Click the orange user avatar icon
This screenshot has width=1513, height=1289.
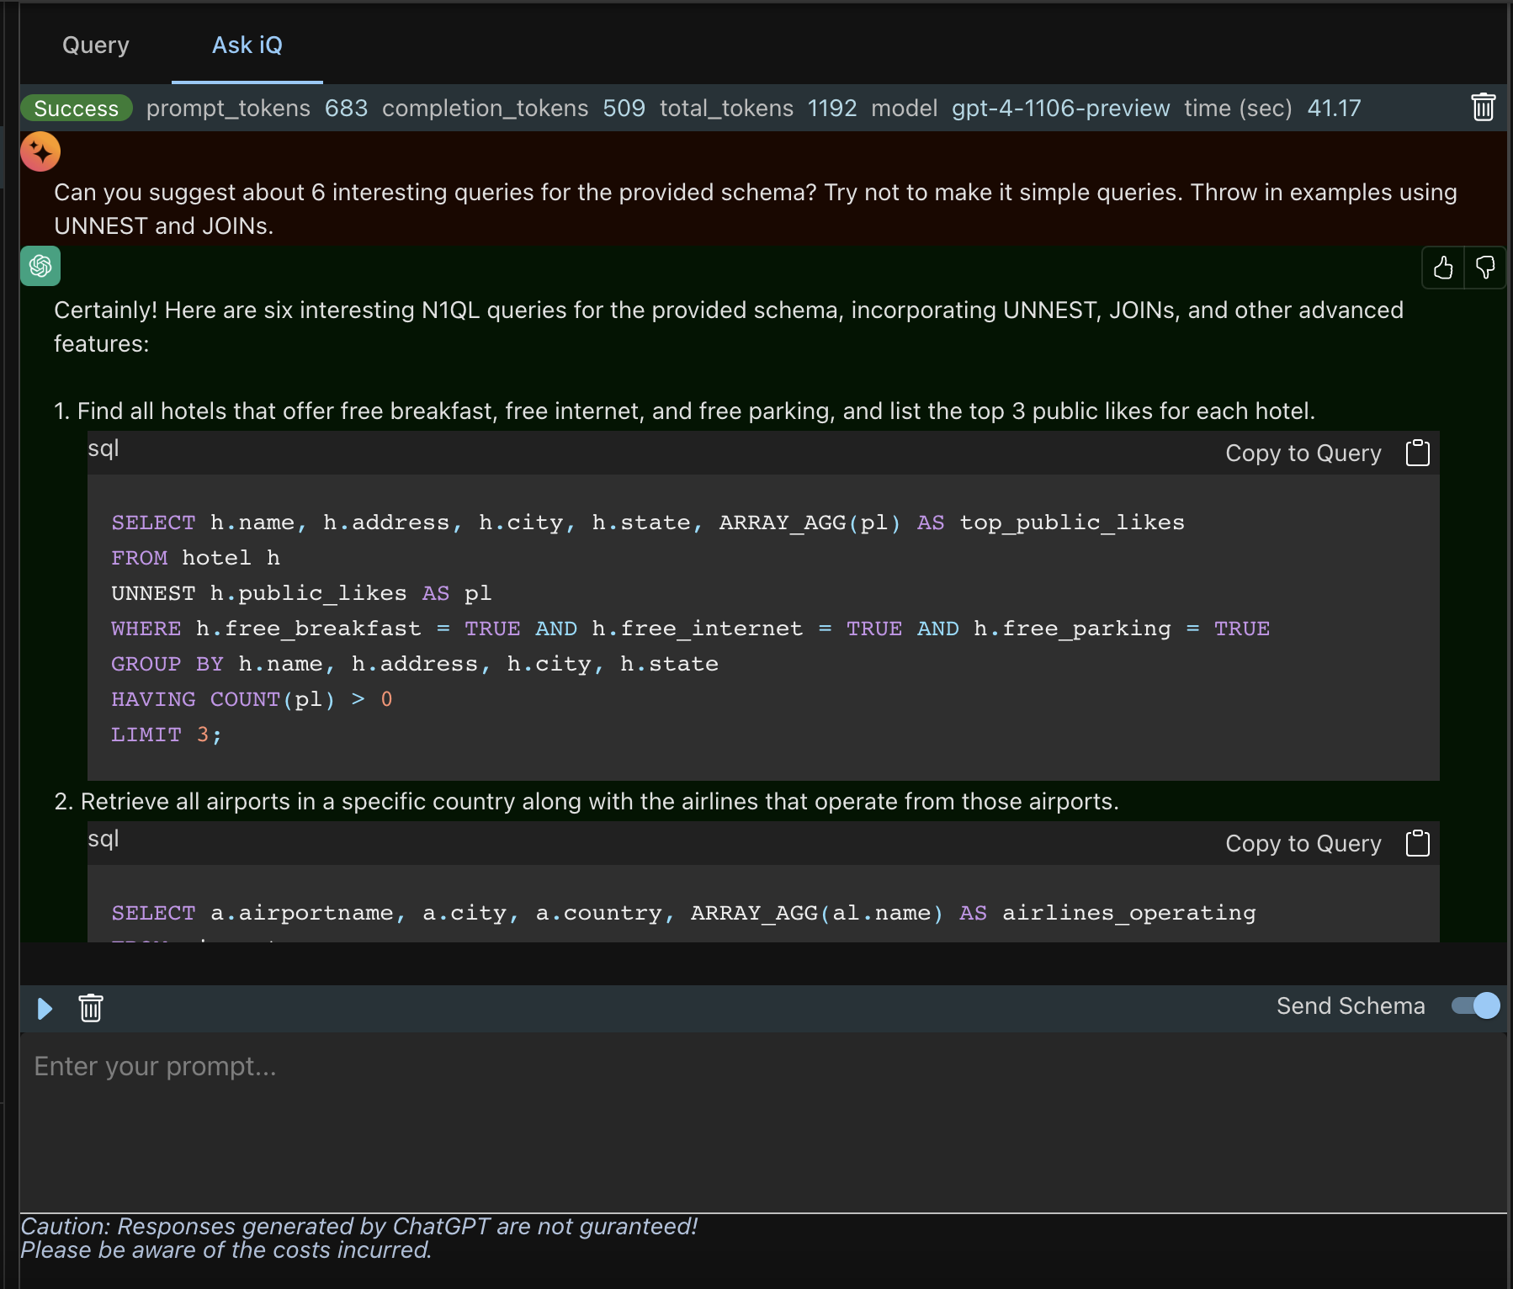pyautogui.click(x=40, y=151)
